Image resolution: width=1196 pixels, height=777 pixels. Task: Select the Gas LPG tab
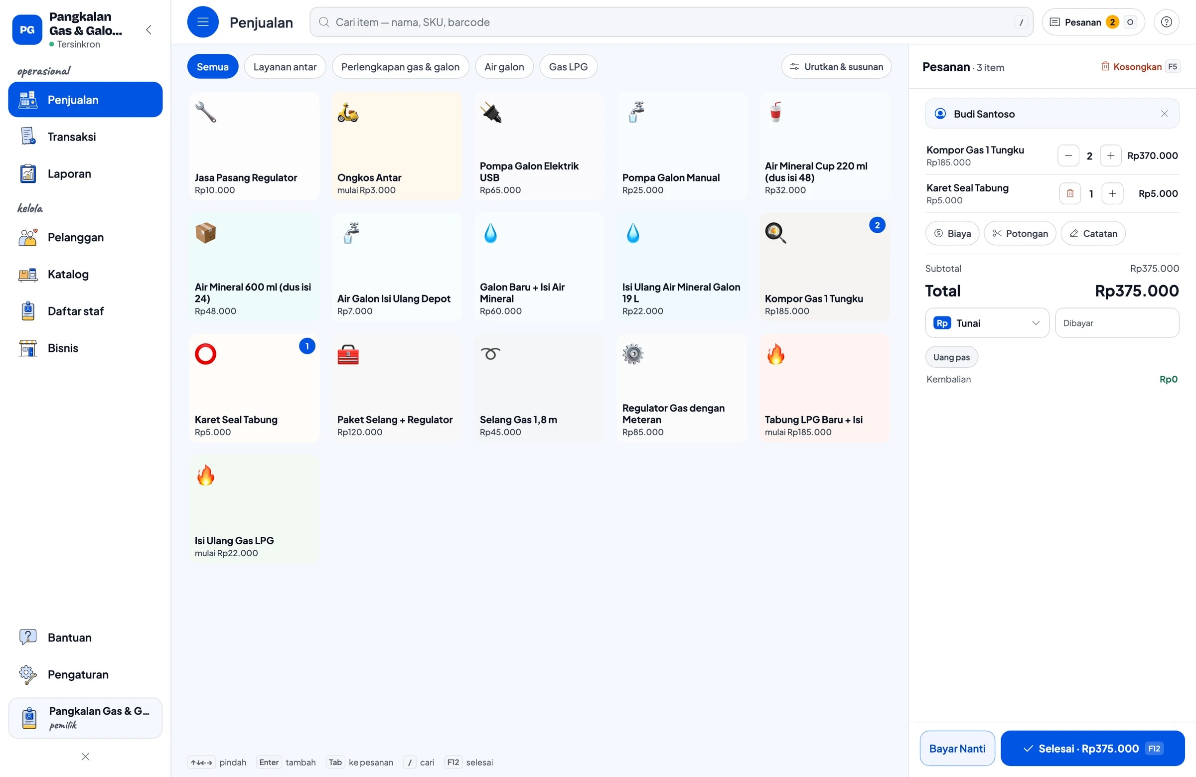point(568,66)
